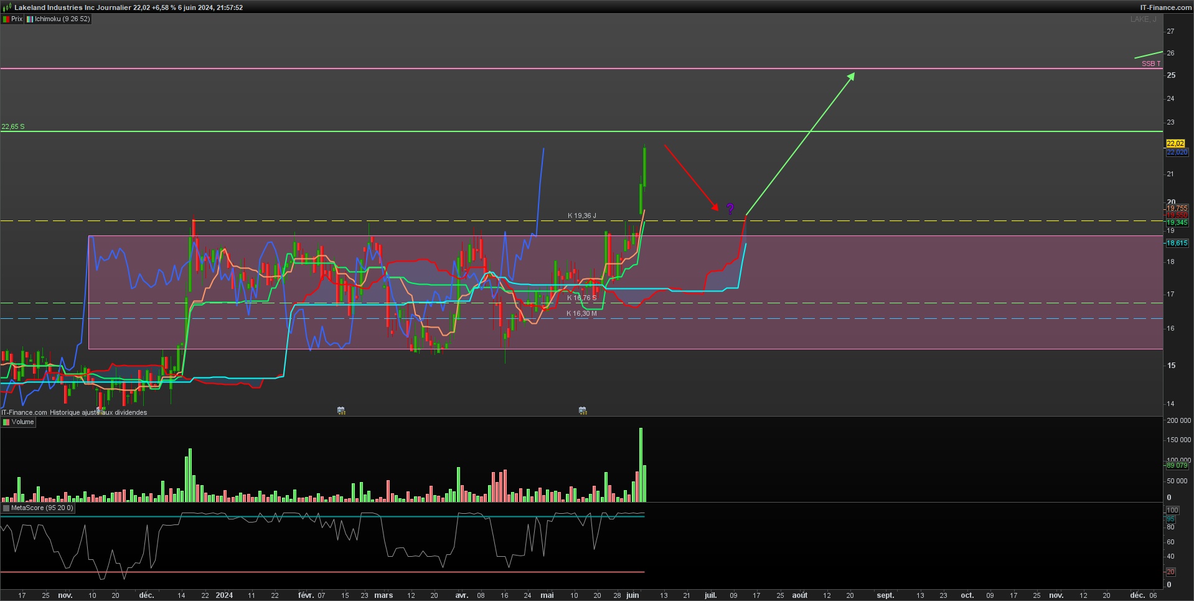Click the Ichimoku multicolor indicator icon
This screenshot has height=601, width=1194.
(30, 19)
